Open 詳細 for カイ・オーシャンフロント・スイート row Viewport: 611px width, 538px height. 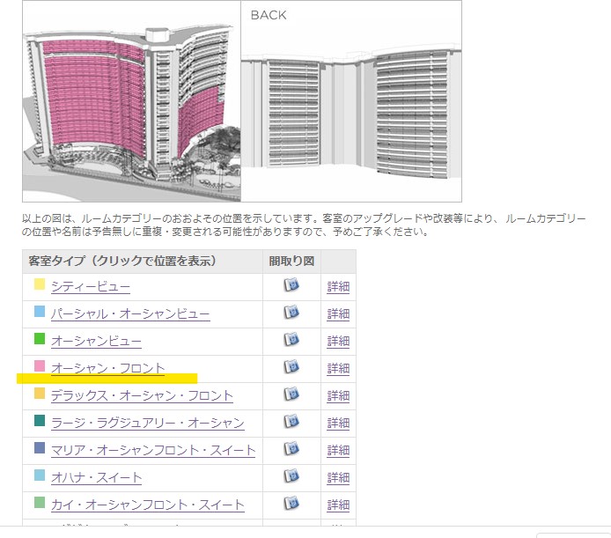coord(338,505)
